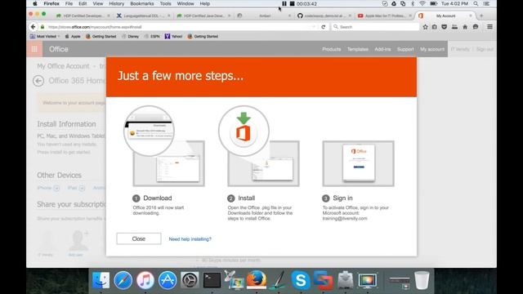Click the Download step illustration

[x=163, y=146]
